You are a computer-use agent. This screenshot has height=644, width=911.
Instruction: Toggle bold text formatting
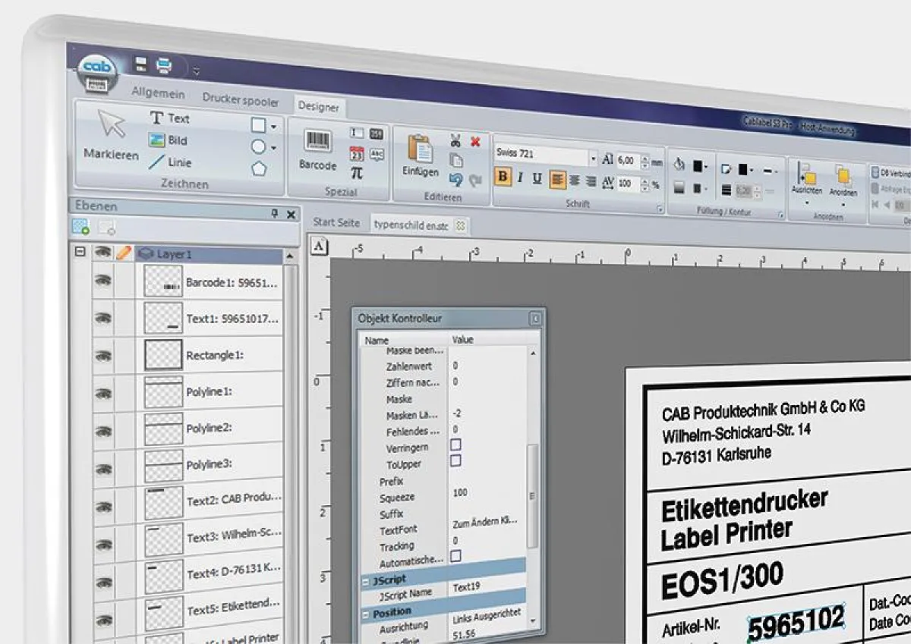(x=502, y=178)
